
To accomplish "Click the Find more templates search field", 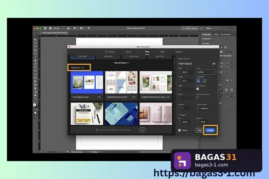I will 115,130.
